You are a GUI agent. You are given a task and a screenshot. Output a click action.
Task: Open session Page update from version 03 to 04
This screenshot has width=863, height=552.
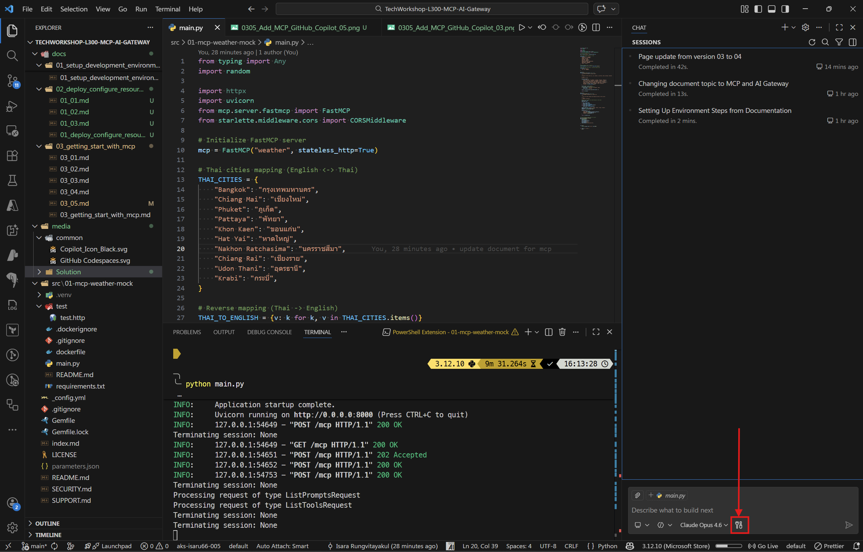(742, 61)
